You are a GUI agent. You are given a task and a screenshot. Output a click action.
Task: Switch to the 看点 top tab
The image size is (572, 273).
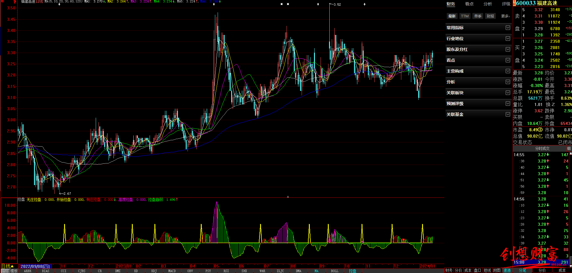[x=469, y=4]
